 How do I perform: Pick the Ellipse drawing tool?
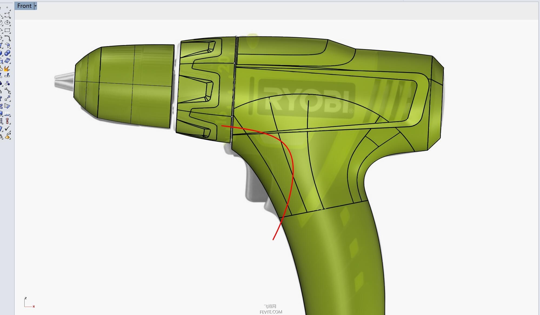click(8, 23)
